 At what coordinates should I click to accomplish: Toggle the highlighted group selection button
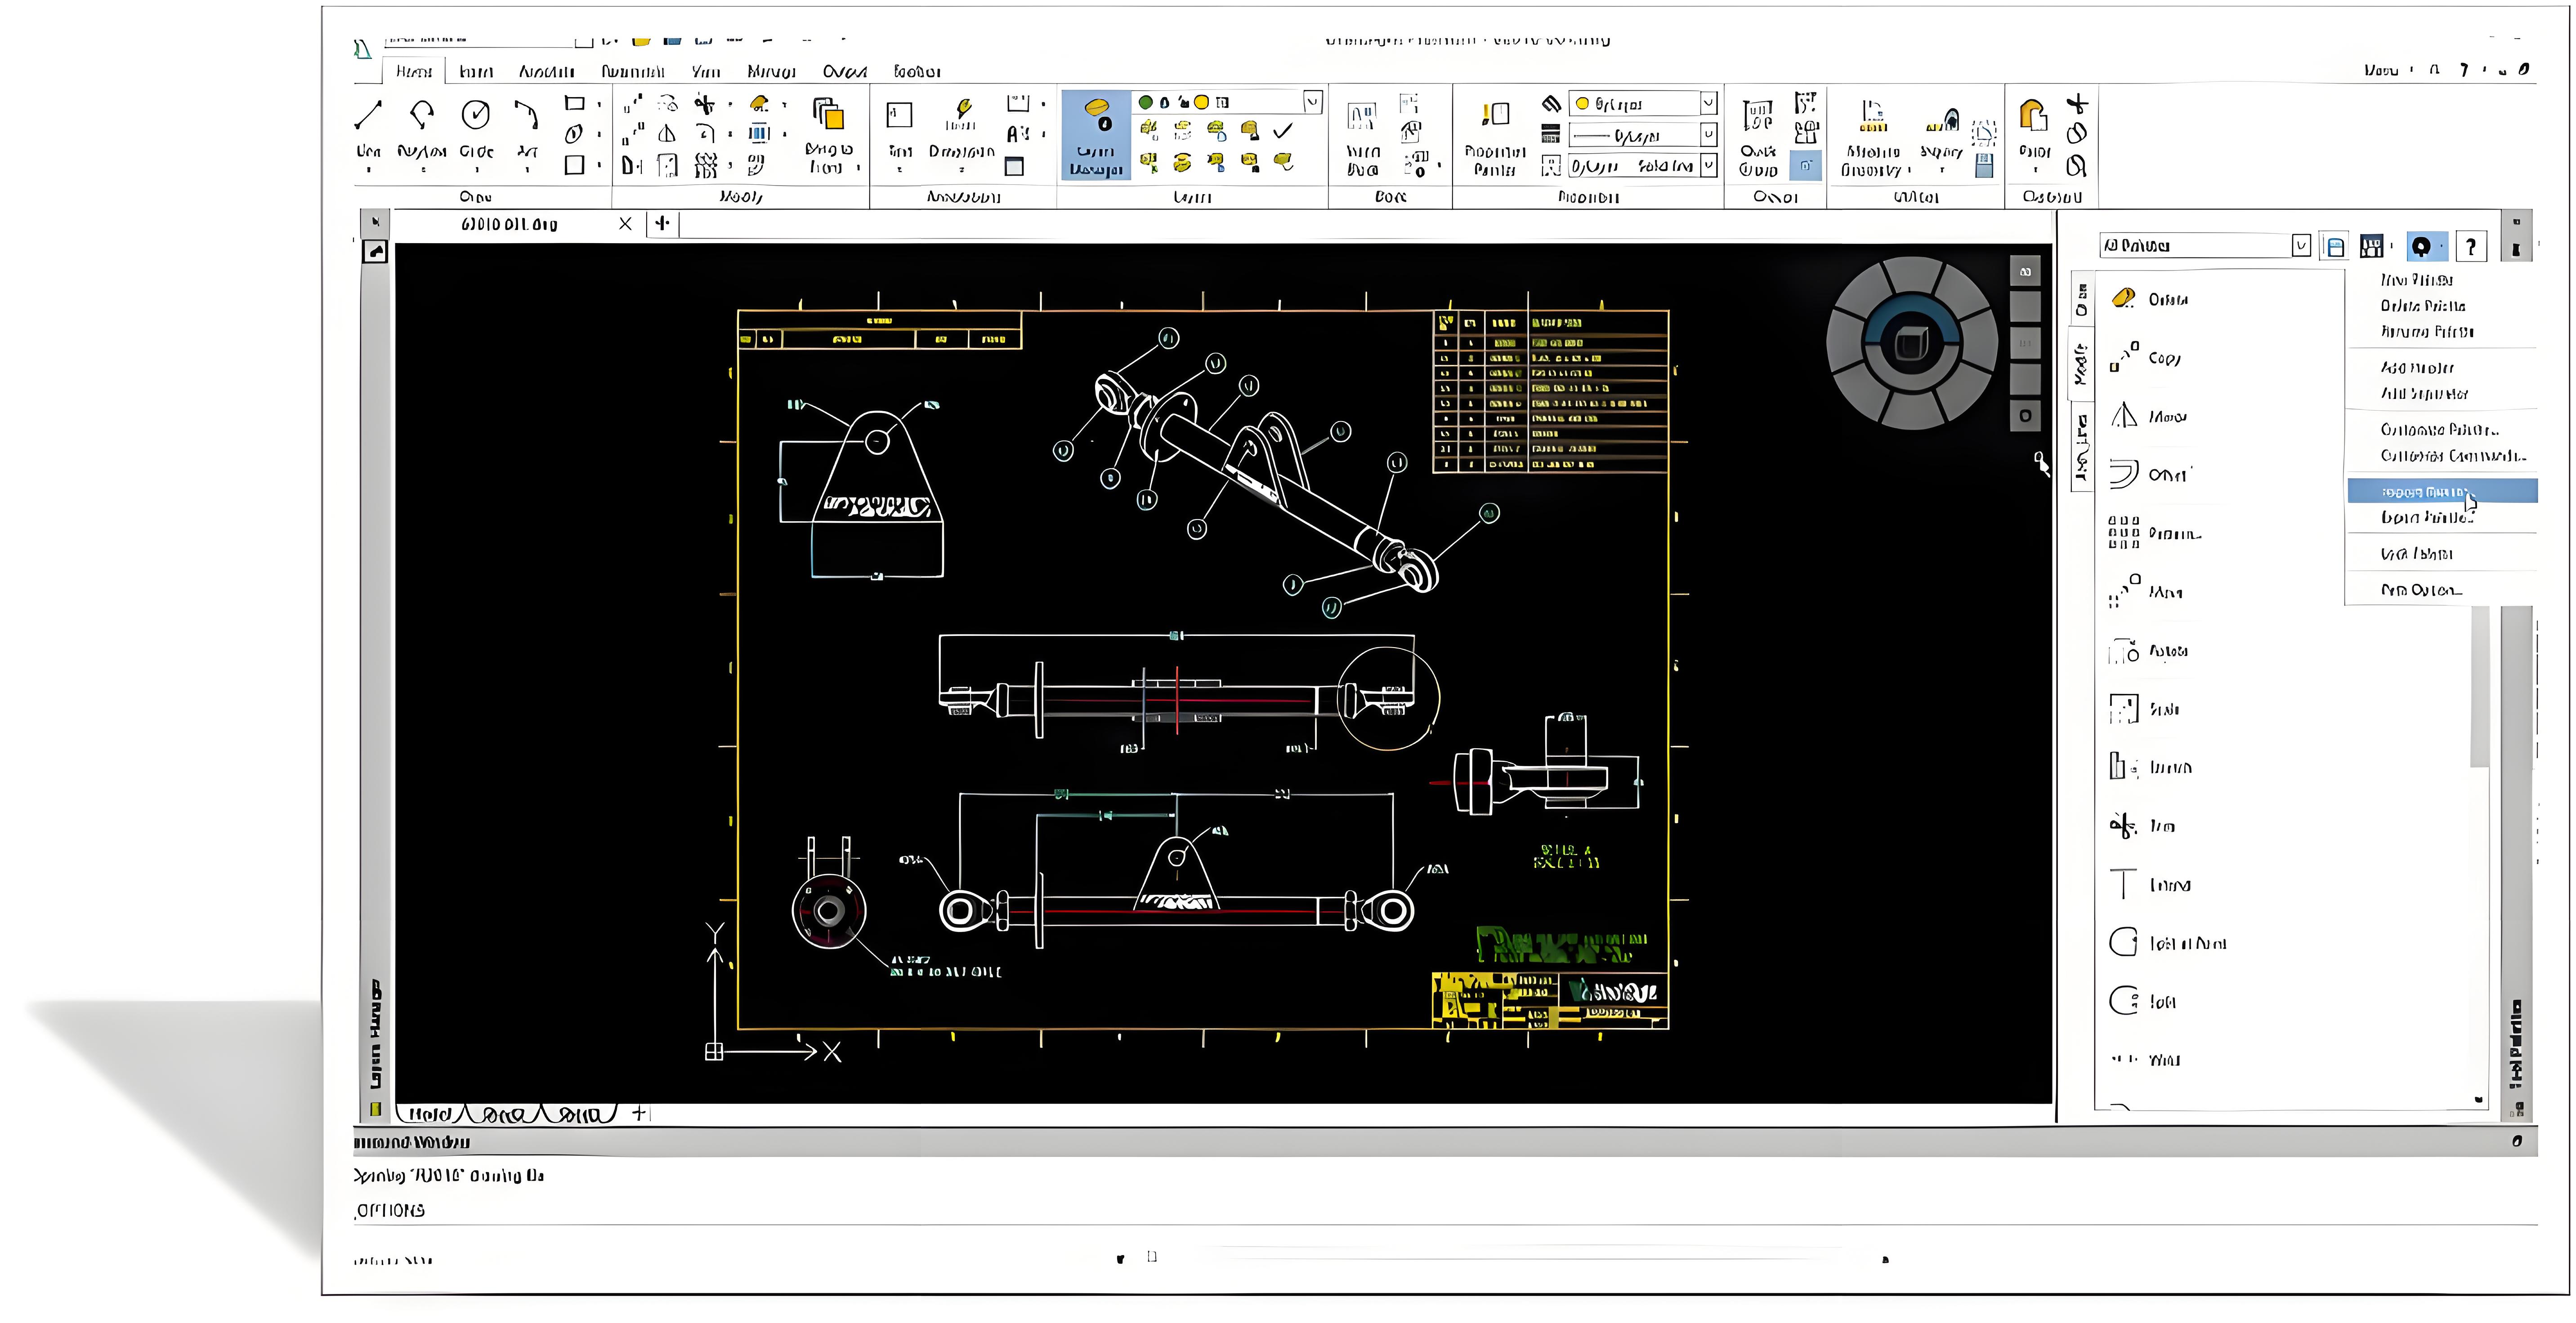coord(1806,166)
